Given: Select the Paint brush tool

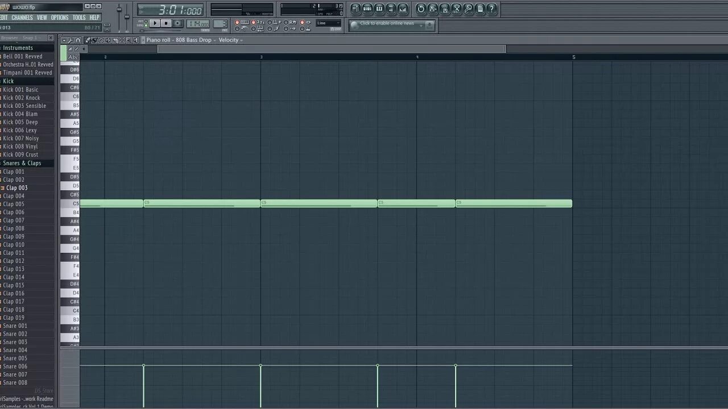Looking at the screenshot, I should pyautogui.click(x=94, y=40).
